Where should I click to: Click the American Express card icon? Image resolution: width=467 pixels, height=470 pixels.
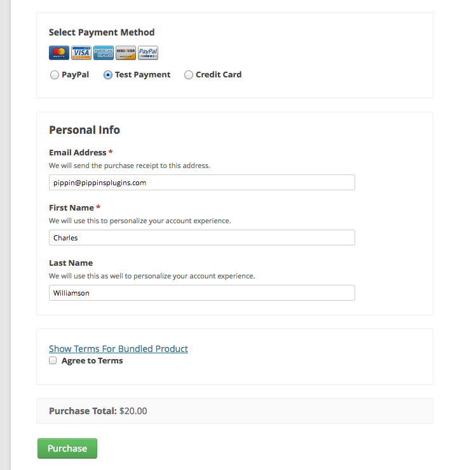(x=104, y=53)
